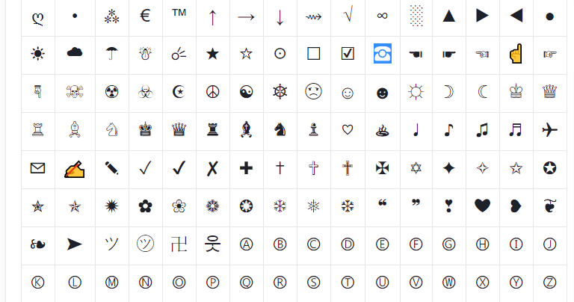Choose the infinity symbol

(382, 16)
